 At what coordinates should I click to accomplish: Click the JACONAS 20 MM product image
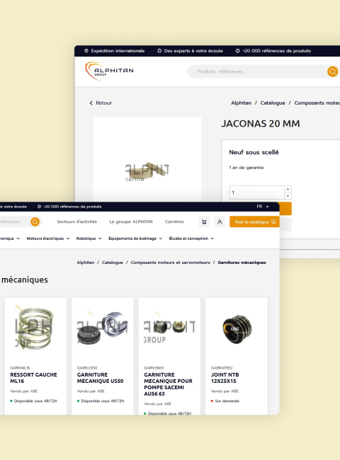tap(147, 171)
